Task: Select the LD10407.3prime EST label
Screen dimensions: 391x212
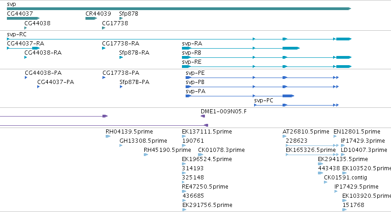Action: click(x=364, y=150)
